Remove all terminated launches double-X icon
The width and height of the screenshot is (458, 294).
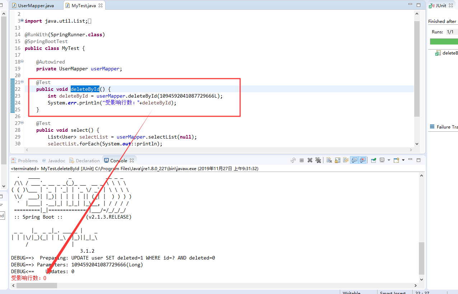pyautogui.click(x=318, y=160)
